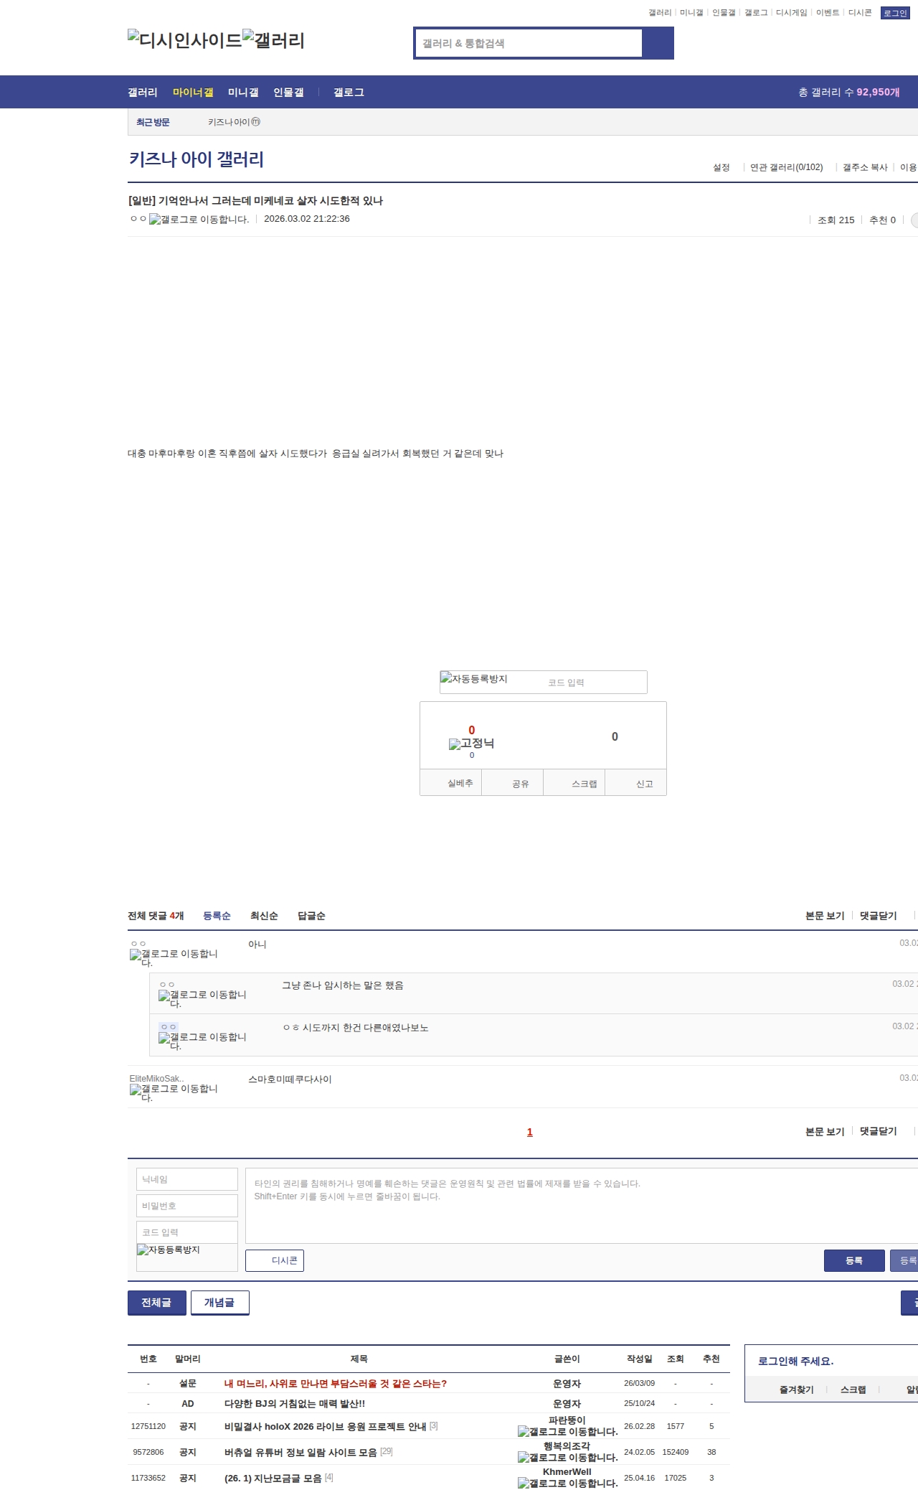The height and width of the screenshot is (1490, 918).
Task: Sort comments by 답글순
Action: tap(311, 916)
